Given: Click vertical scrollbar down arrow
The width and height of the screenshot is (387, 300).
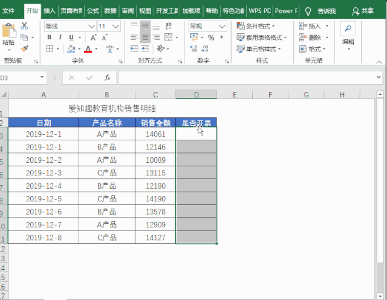Looking at the screenshot, I should (380, 296).
